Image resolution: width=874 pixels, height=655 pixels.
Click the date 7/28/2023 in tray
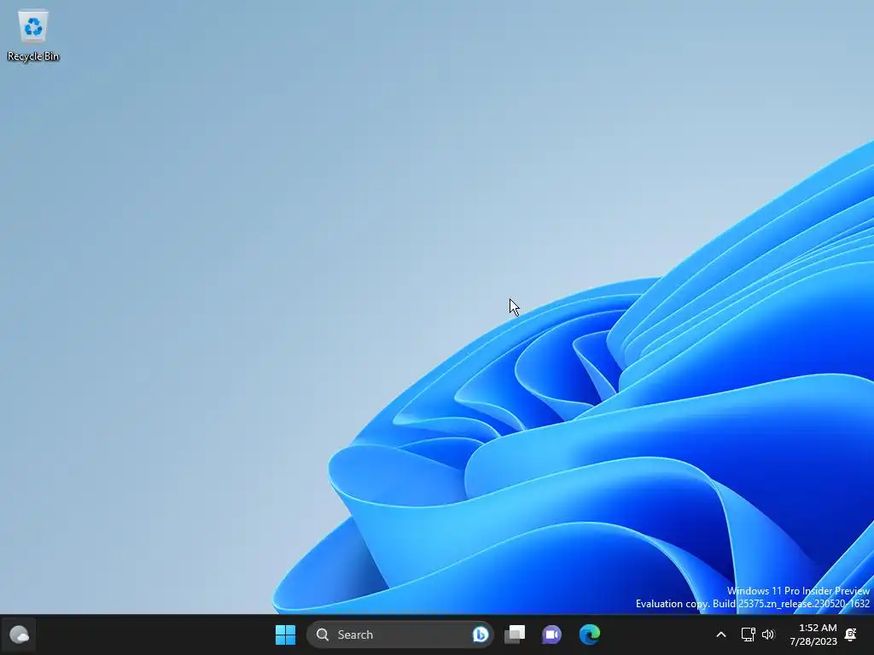(813, 641)
